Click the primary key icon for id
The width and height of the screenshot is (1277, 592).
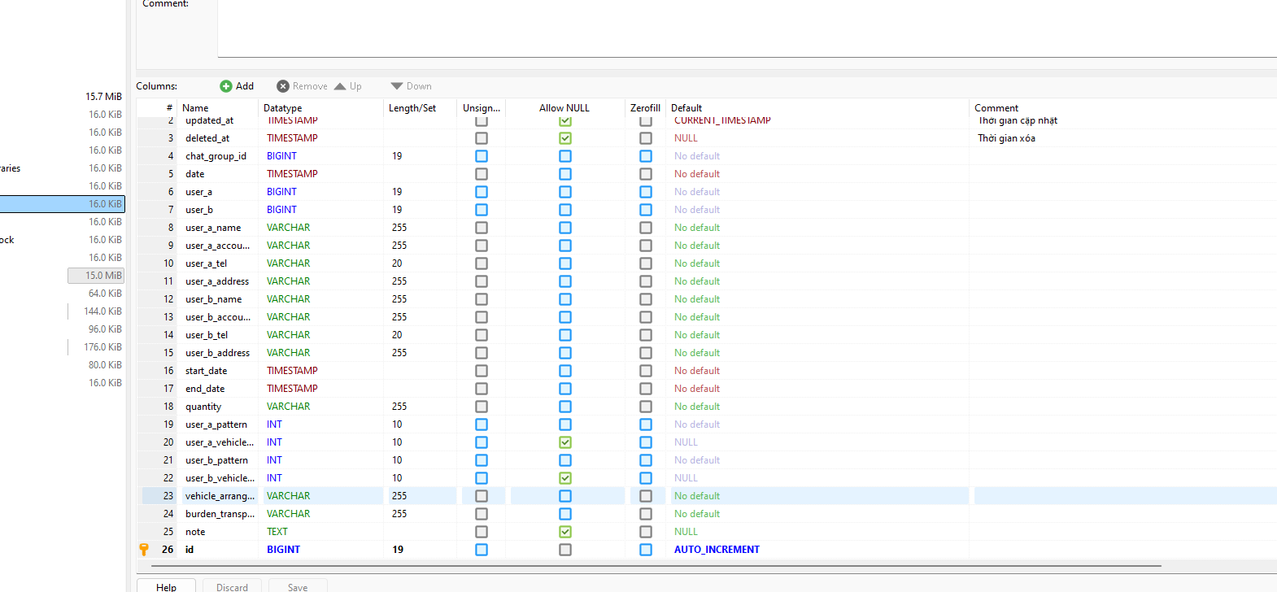click(x=144, y=550)
